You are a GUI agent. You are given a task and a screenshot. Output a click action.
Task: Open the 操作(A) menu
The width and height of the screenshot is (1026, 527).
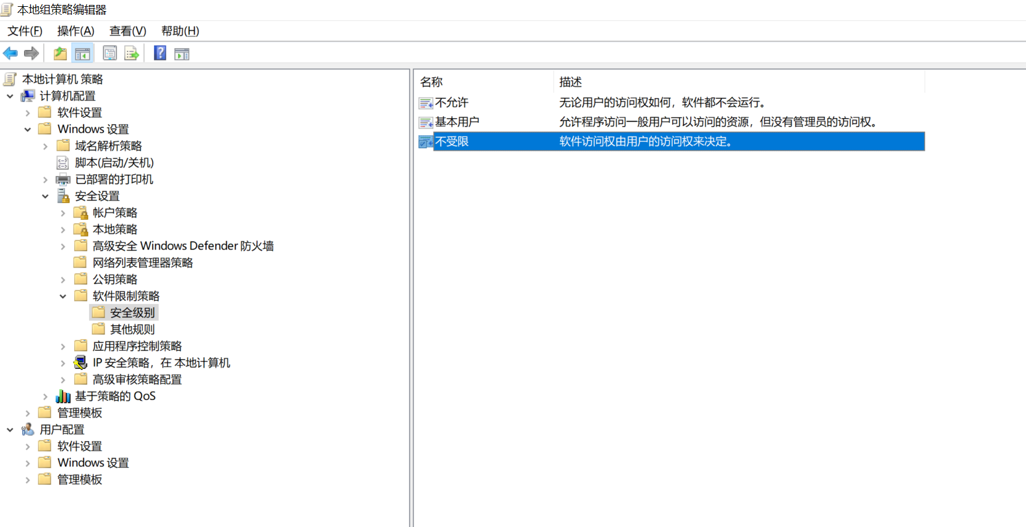coord(76,31)
